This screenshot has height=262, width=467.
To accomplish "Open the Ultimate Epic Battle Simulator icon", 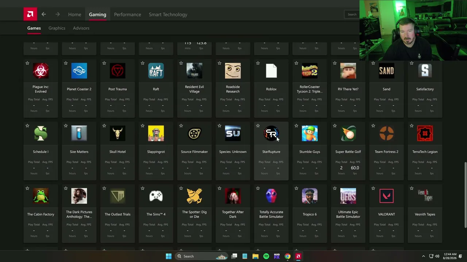I will click(348, 196).
